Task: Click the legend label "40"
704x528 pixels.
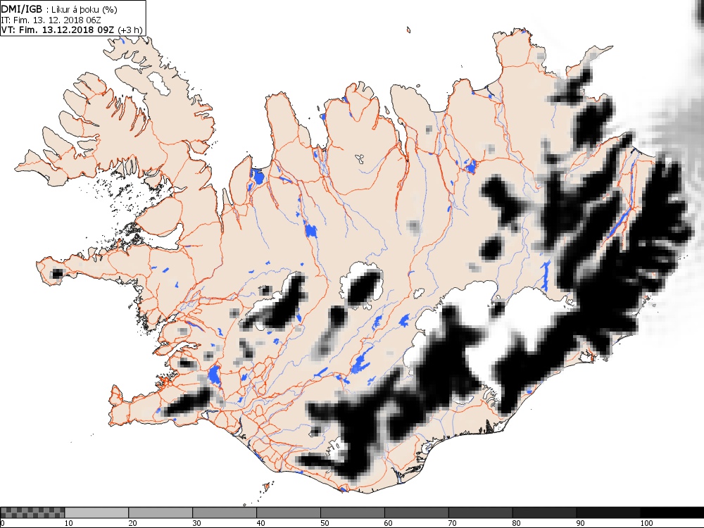Action: (x=261, y=523)
